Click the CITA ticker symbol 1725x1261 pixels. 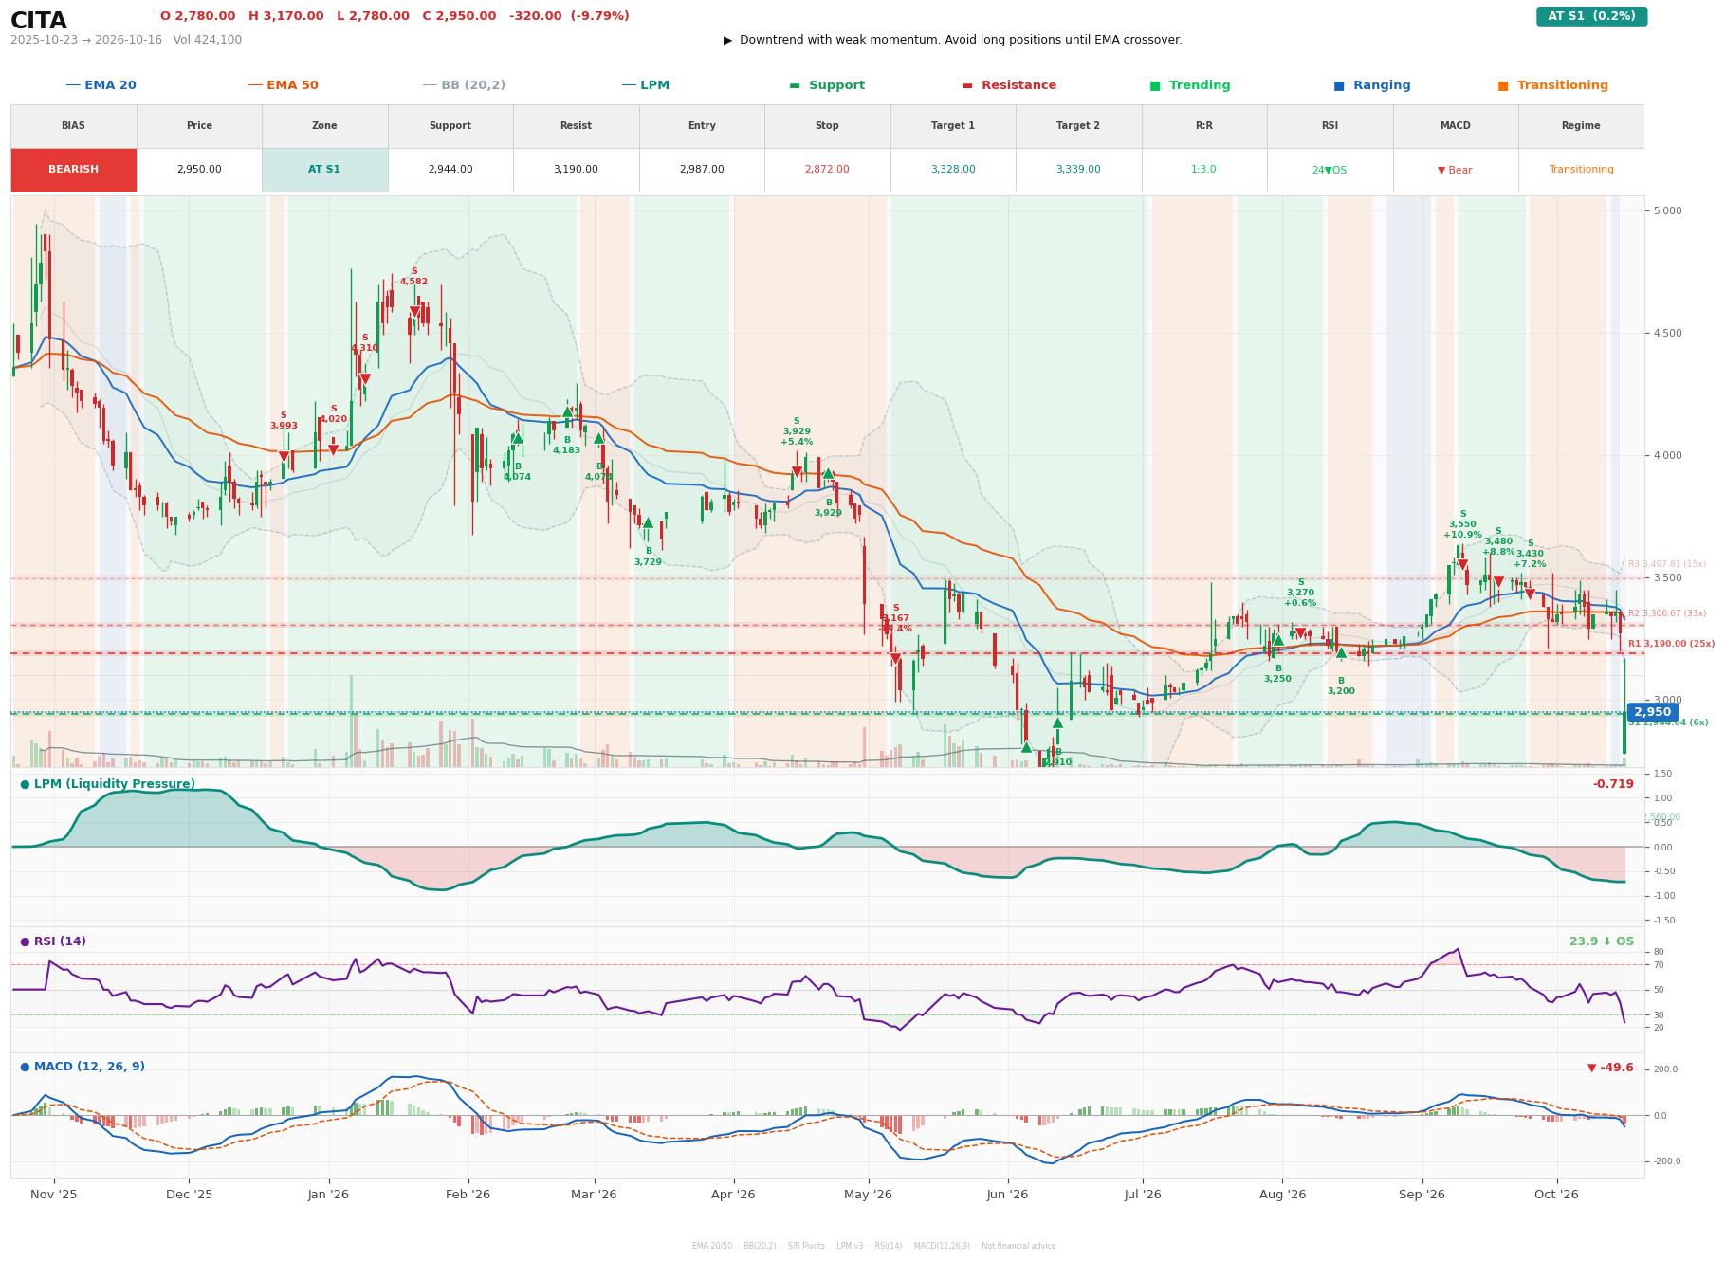39,21
